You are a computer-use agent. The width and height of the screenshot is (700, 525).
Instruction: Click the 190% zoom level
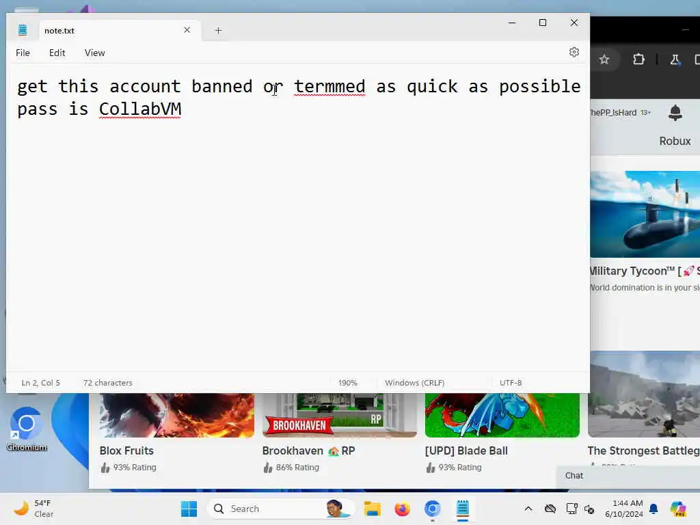[x=347, y=383]
